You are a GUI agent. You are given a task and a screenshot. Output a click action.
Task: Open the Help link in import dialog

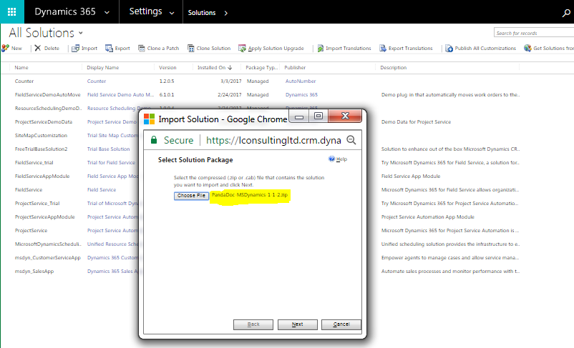338,159
